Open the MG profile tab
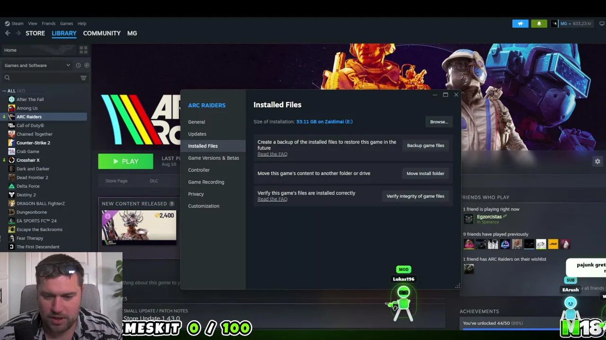The width and height of the screenshot is (606, 340). [x=132, y=34]
